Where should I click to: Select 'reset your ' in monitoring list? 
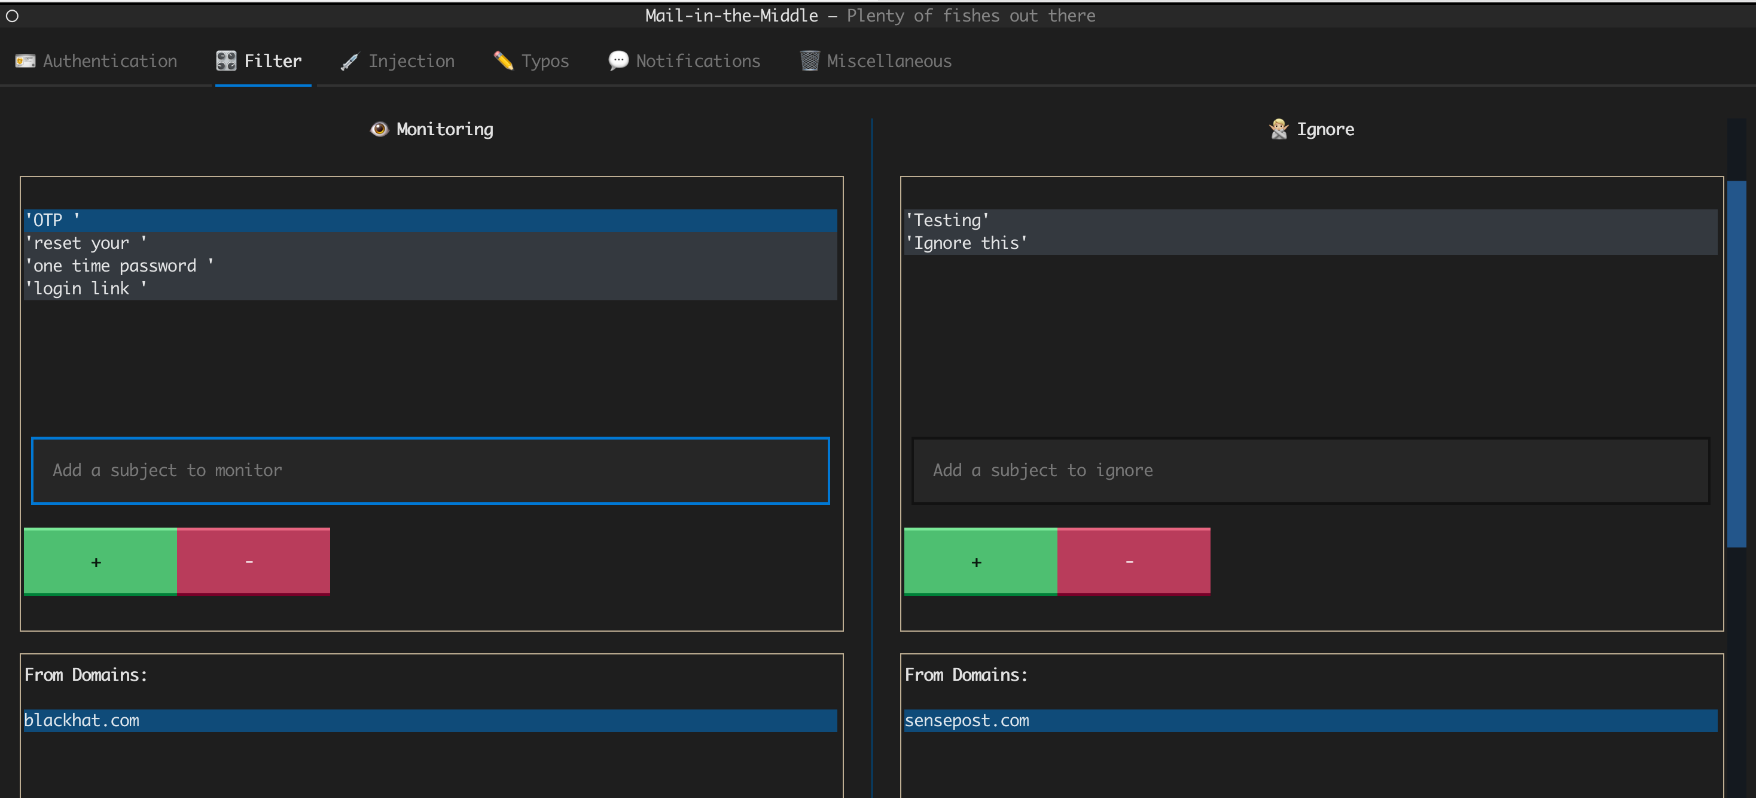click(x=86, y=243)
